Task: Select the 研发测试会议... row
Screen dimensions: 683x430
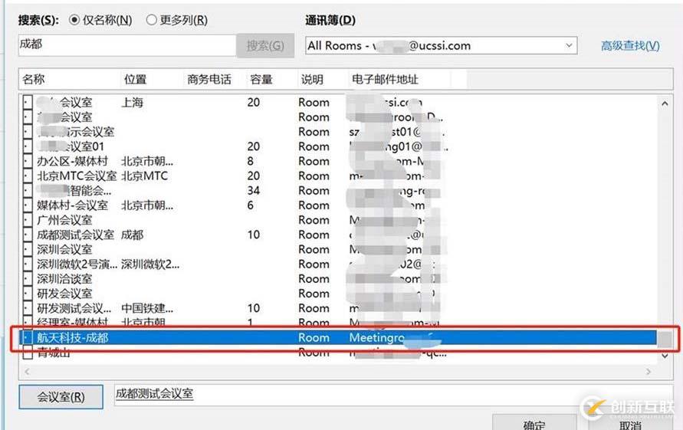Action: [340, 308]
